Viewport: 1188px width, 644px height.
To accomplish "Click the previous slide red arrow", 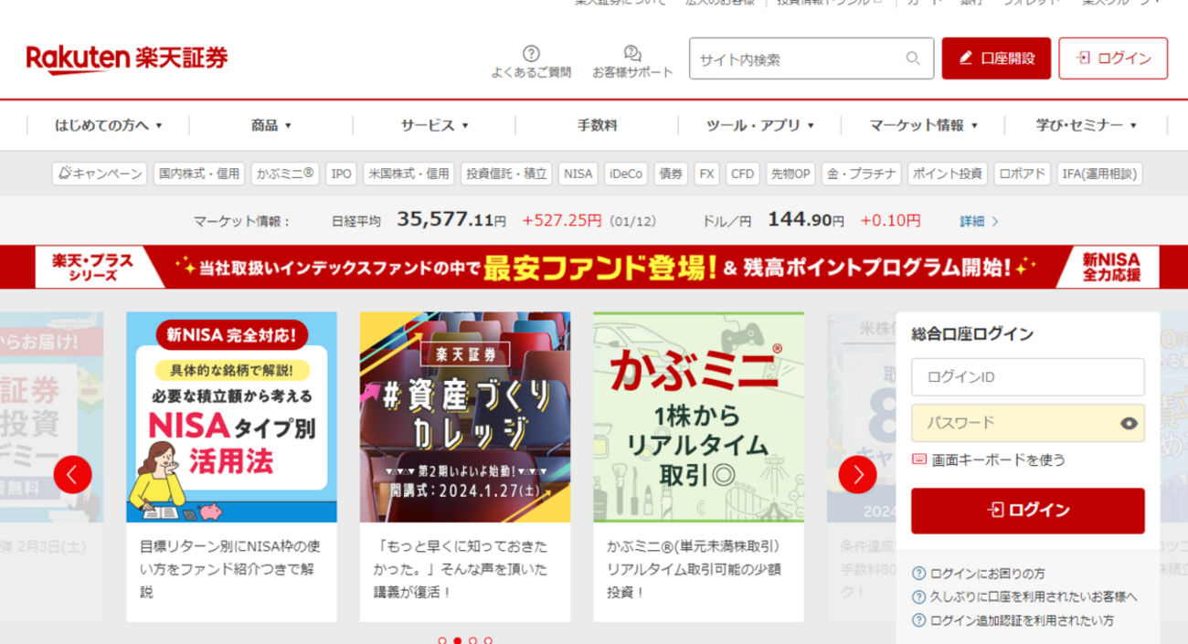I will (72, 474).
